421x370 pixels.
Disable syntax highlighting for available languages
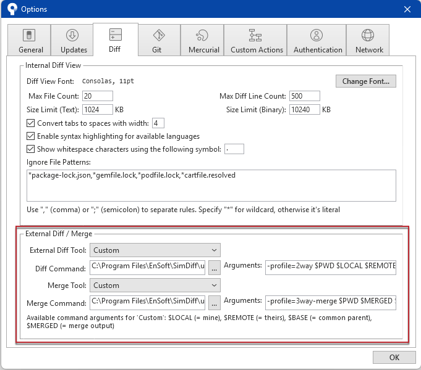click(31, 136)
